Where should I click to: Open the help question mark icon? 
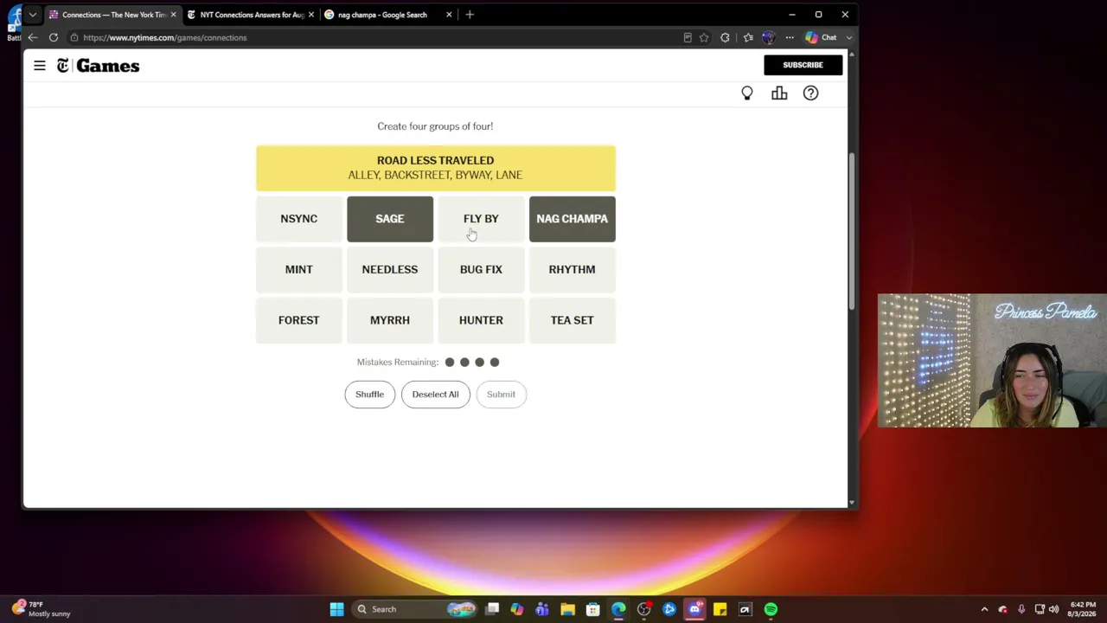810,93
